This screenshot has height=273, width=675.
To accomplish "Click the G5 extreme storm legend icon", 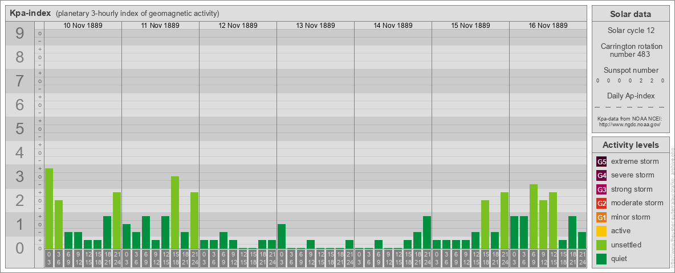I will point(601,162).
